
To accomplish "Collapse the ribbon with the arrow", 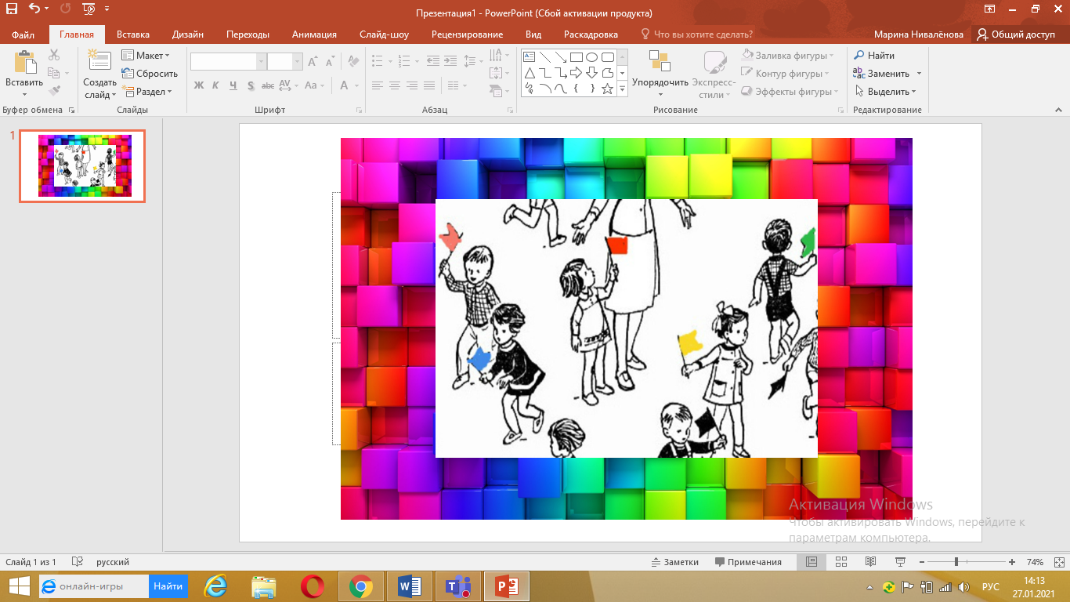I will click(x=1059, y=110).
